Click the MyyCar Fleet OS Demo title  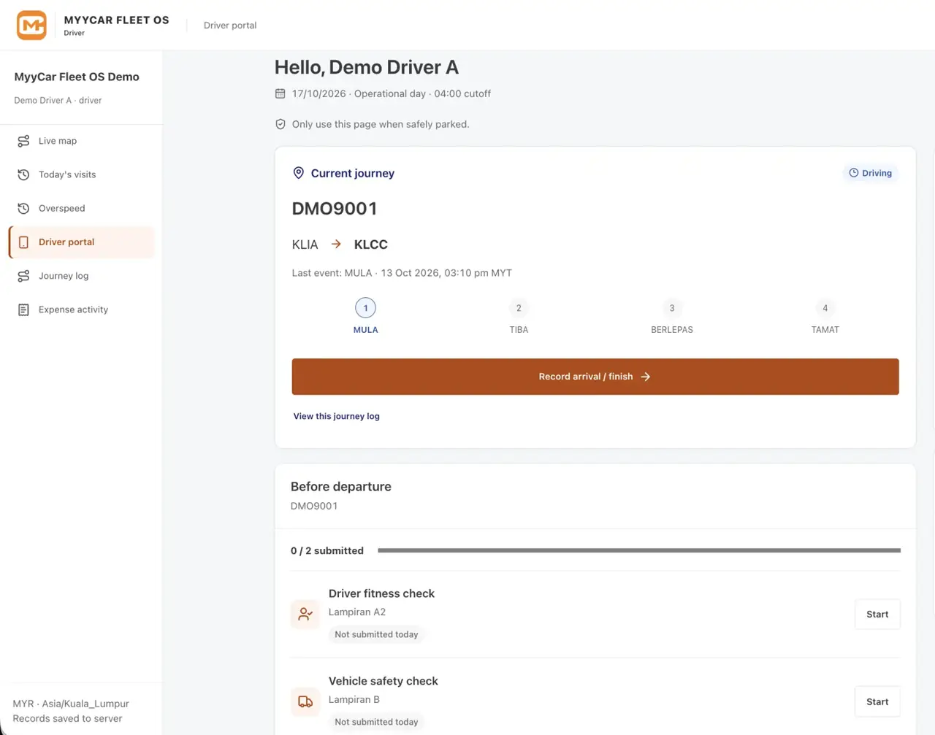click(77, 77)
